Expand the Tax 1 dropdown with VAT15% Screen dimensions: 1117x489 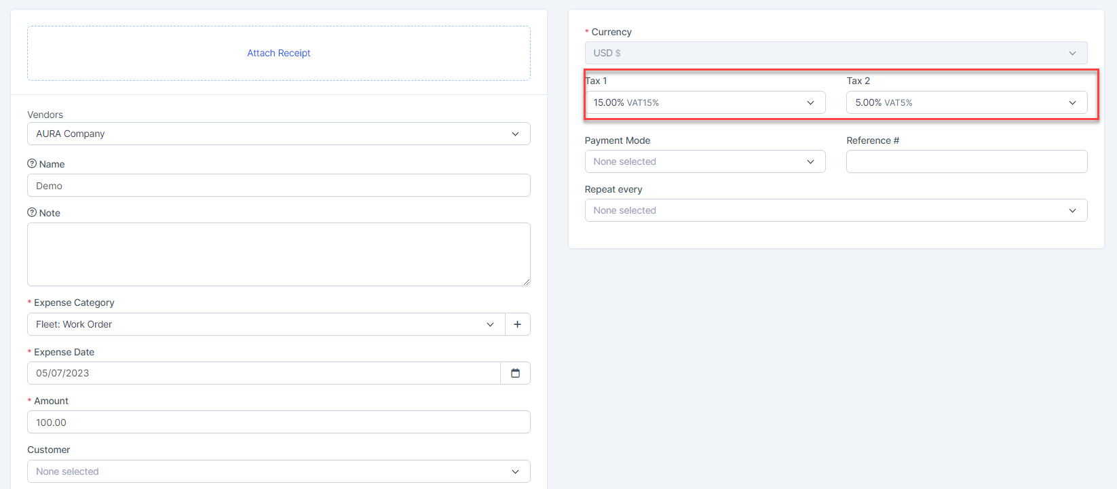(x=704, y=102)
